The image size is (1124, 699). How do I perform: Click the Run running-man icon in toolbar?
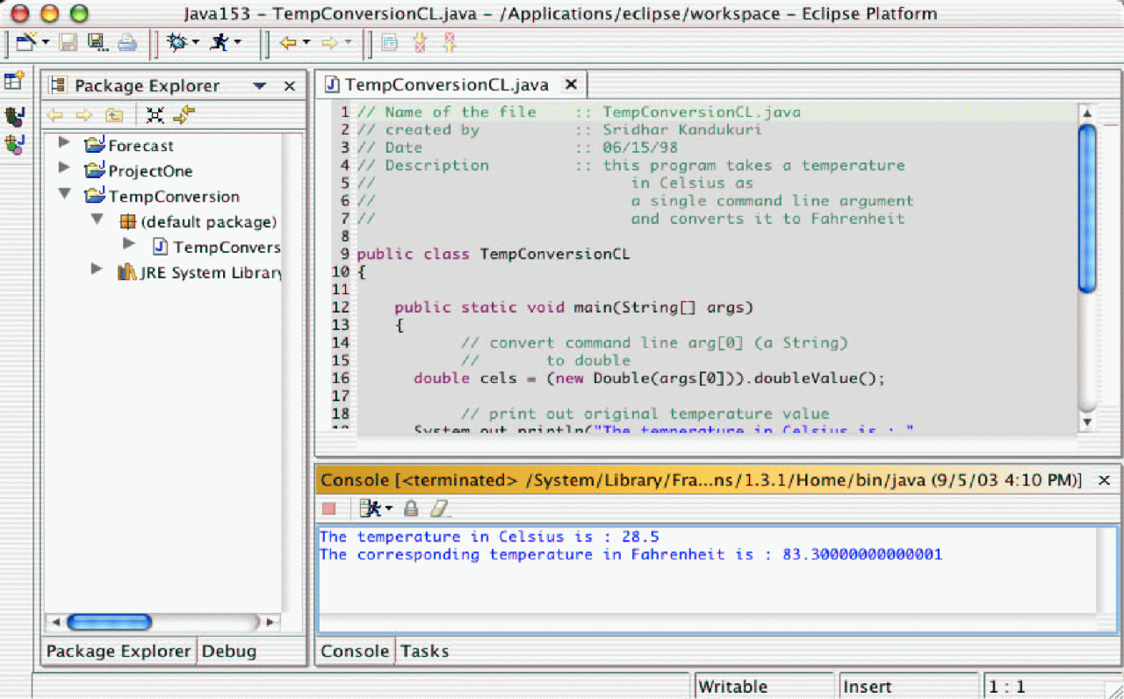click(x=219, y=42)
